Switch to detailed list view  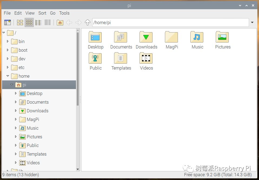click(x=48, y=22)
